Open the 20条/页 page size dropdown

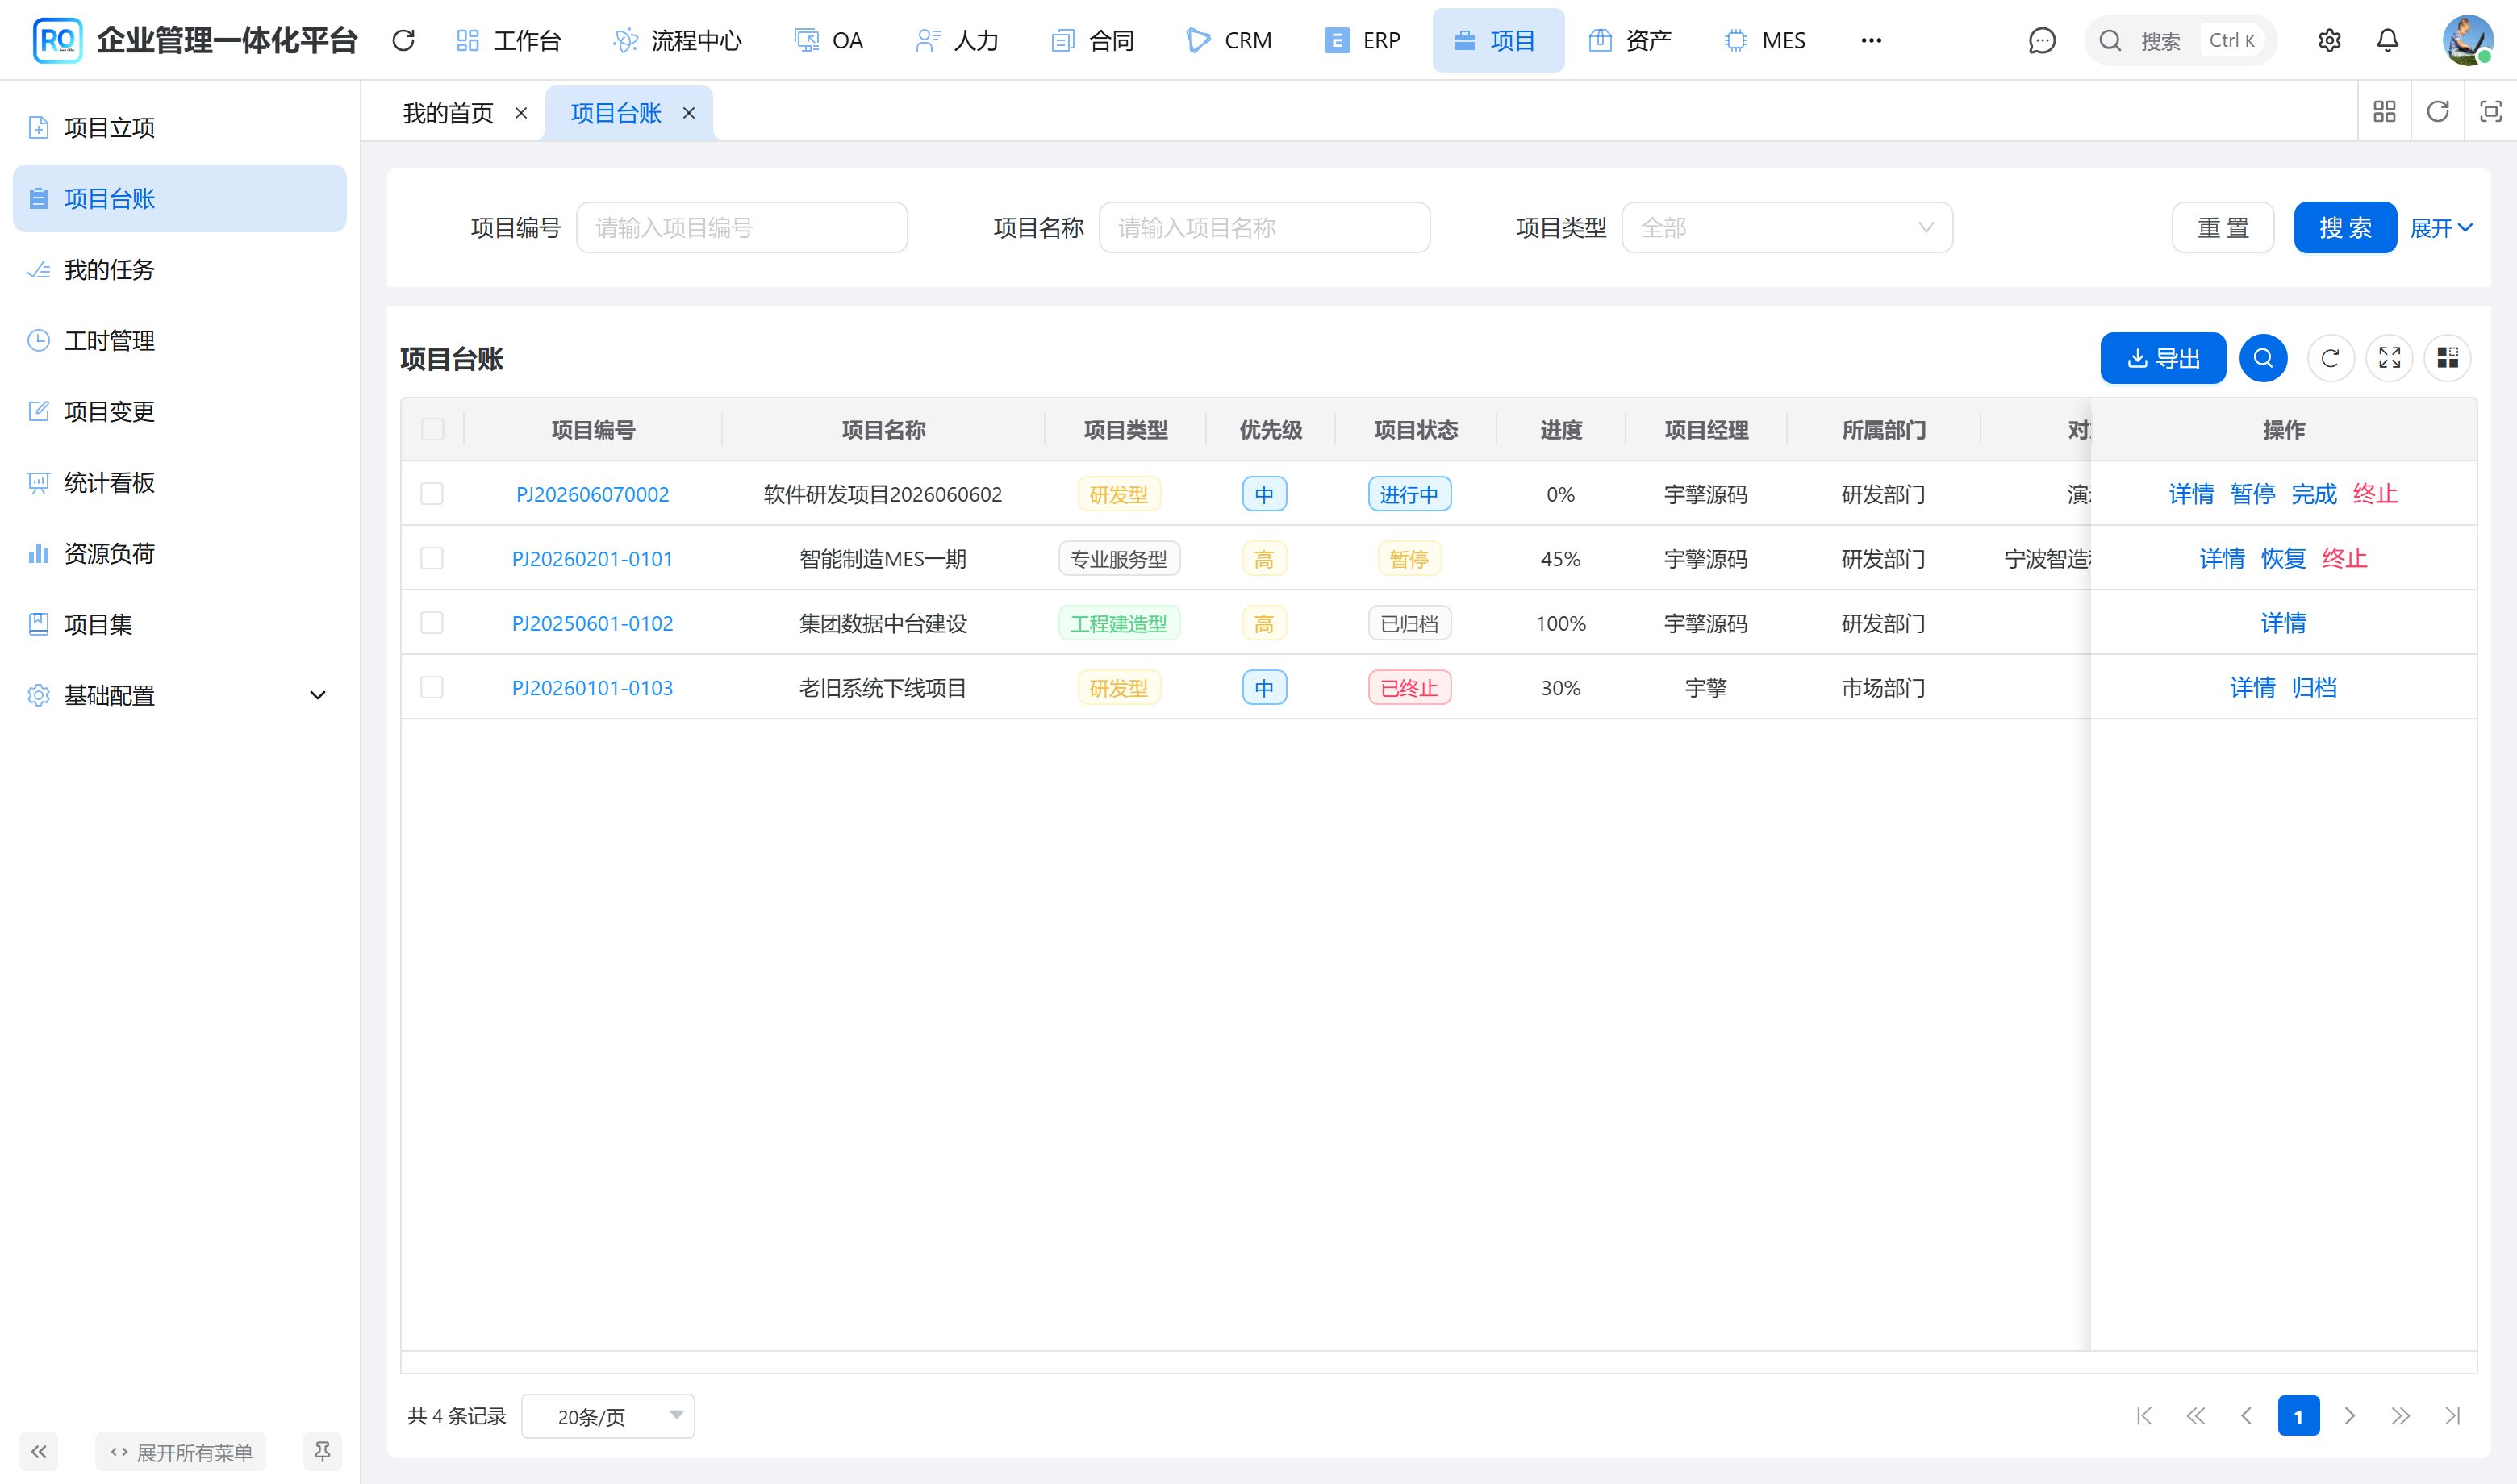[608, 1416]
